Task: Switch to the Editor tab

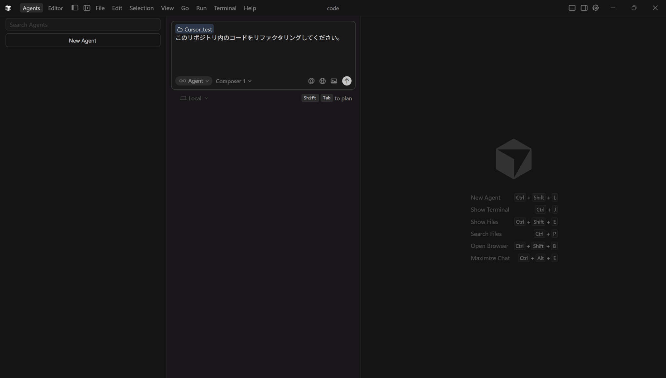Action: pyautogui.click(x=55, y=8)
